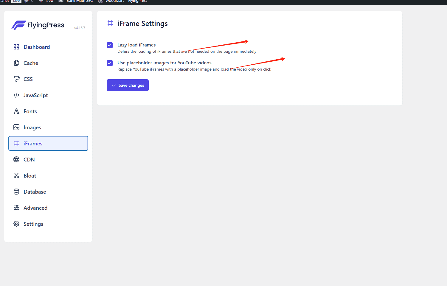The width and height of the screenshot is (447, 286).
Task: Save changes to iFrame settings
Action: coord(128,85)
